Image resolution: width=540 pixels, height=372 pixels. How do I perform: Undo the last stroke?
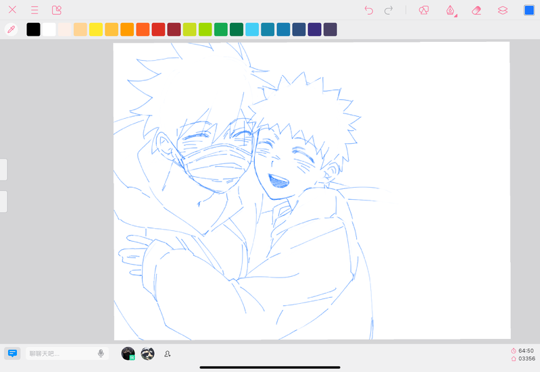pos(369,10)
